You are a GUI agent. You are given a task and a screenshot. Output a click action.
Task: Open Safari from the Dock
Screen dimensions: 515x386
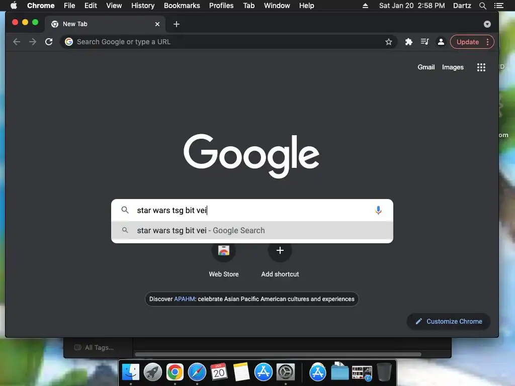(197, 372)
